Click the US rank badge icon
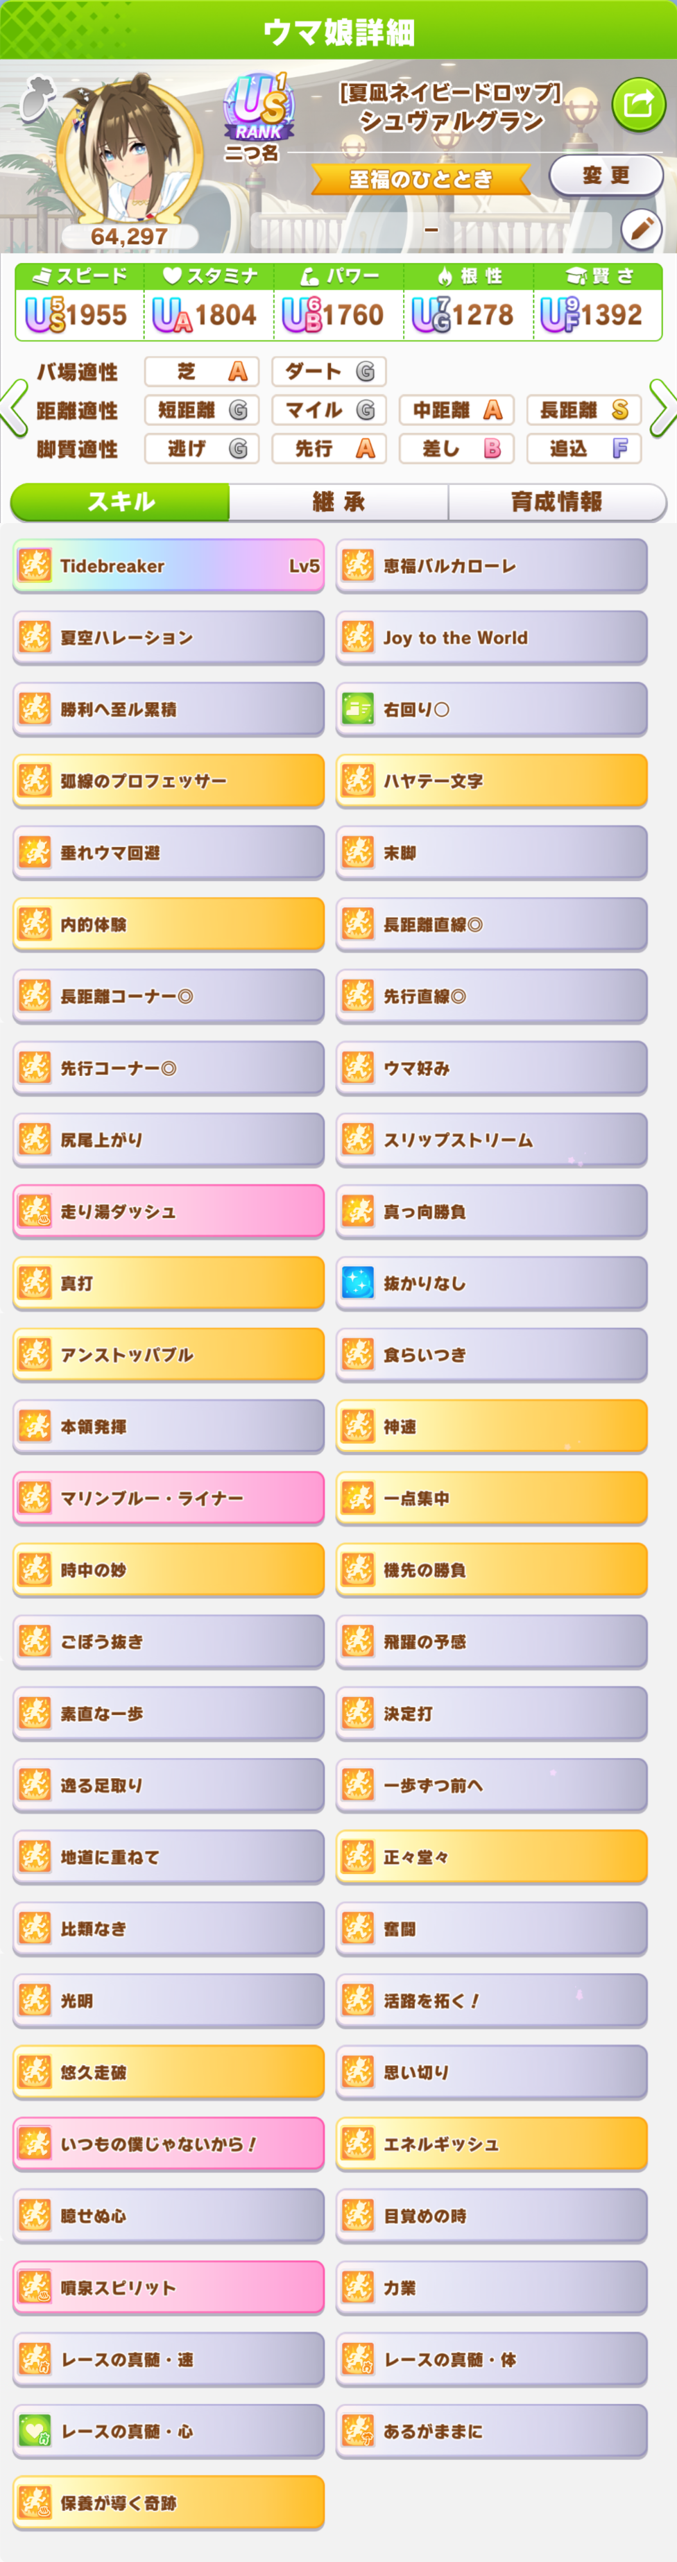Screen dimensions: 677x2562 coord(257,108)
